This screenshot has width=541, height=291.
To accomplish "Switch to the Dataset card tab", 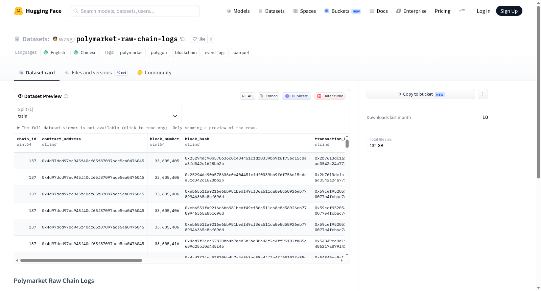I will click(x=37, y=73).
